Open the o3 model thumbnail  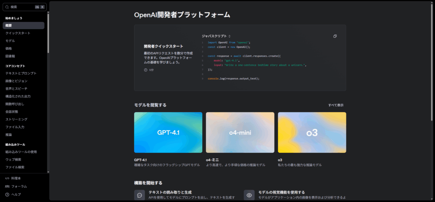click(x=312, y=133)
